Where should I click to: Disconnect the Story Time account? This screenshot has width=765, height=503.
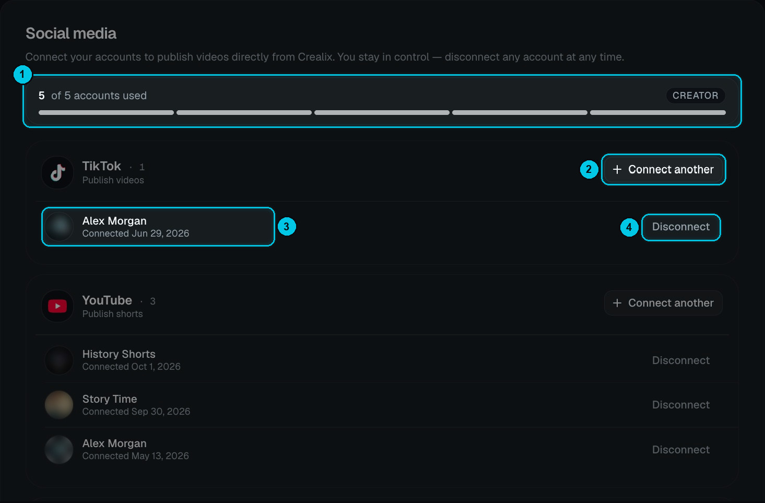[681, 405]
